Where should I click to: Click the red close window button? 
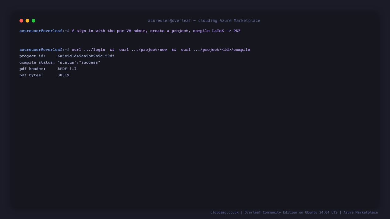21,21
